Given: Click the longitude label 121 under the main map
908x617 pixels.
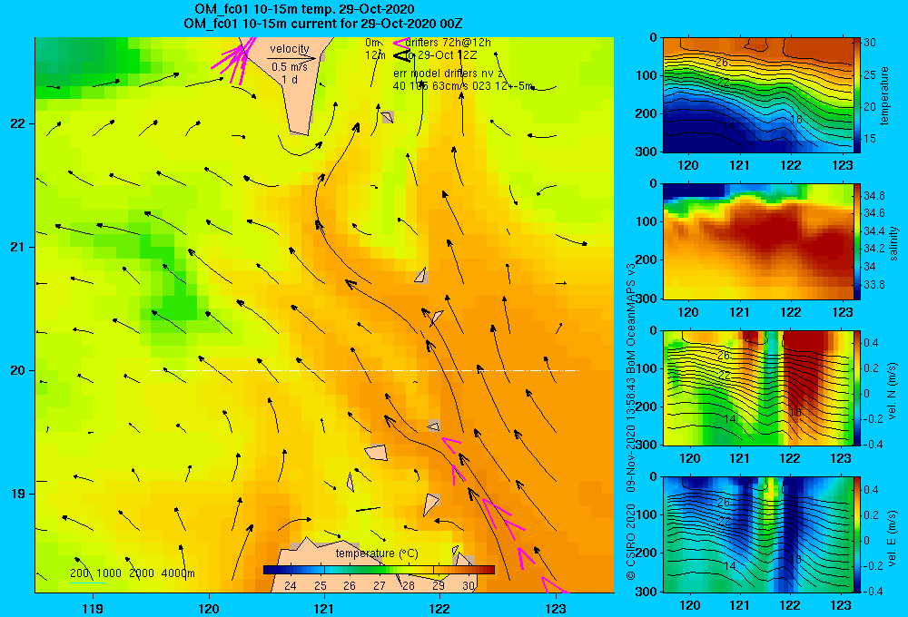Looking at the screenshot, I should 324,609.
